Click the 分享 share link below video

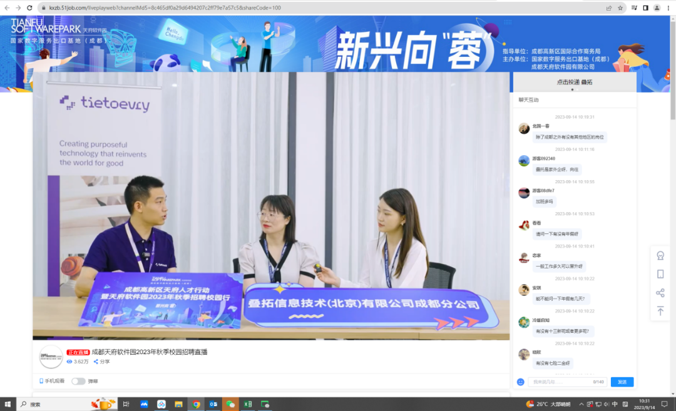point(101,362)
